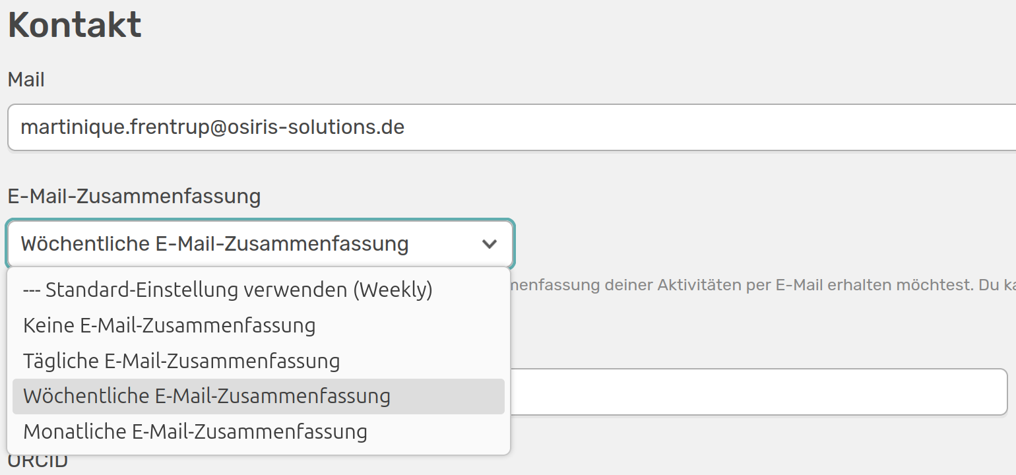1016x475 pixels.
Task: Pick 'Tägliche E-Mail-Zusammenfassung' option
Action: click(x=181, y=361)
